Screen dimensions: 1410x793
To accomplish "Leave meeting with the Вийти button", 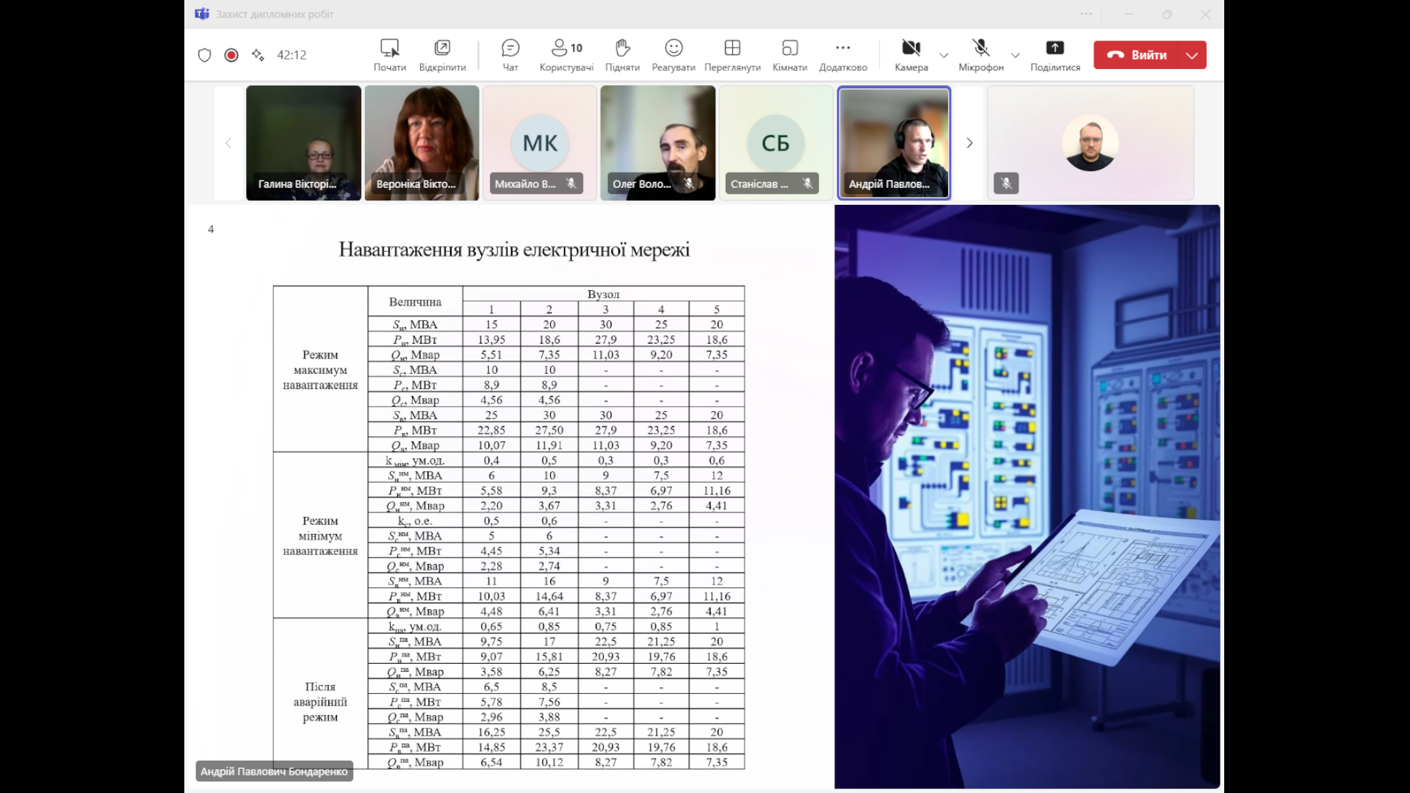I will coord(1137,55).
